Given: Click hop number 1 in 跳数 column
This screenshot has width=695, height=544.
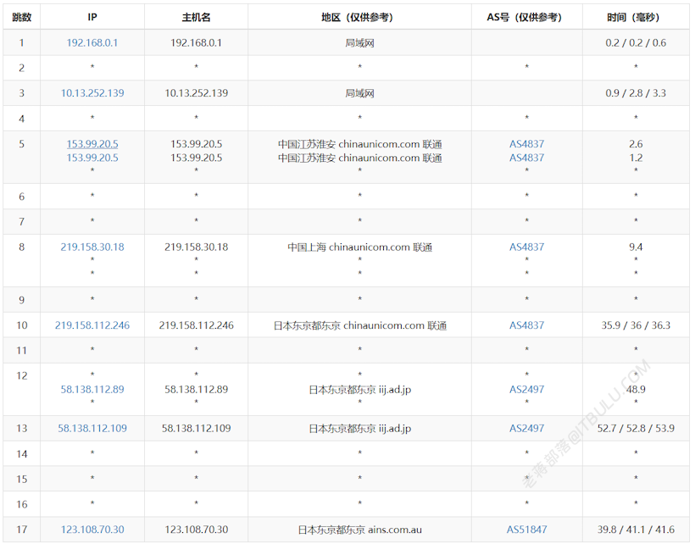Looking at the screenshot, I should 22,43.
